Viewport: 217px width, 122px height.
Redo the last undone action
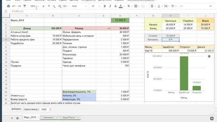click(x=19, y=6)
